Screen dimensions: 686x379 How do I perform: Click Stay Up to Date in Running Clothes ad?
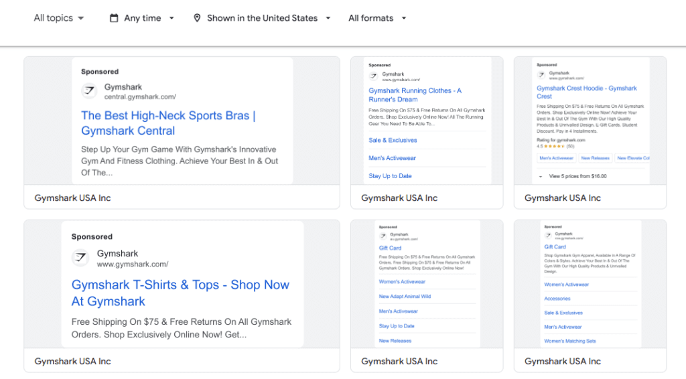390,176
